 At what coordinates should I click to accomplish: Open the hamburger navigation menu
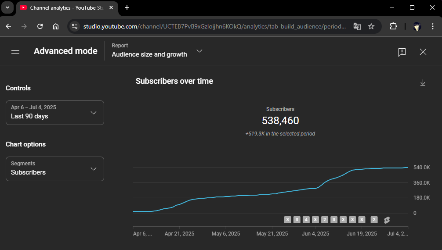(x=15, y=51)
